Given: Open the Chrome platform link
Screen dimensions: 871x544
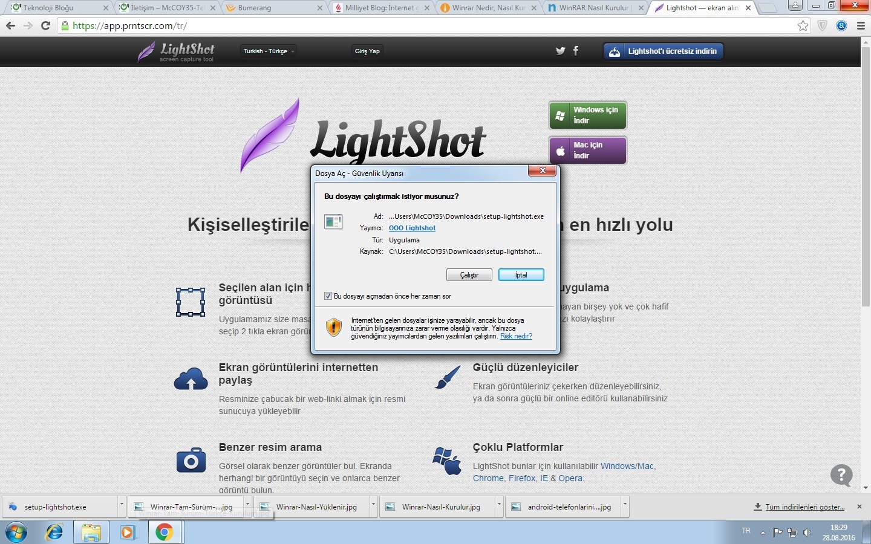Looking at the screenshot, I should (488, 478).
